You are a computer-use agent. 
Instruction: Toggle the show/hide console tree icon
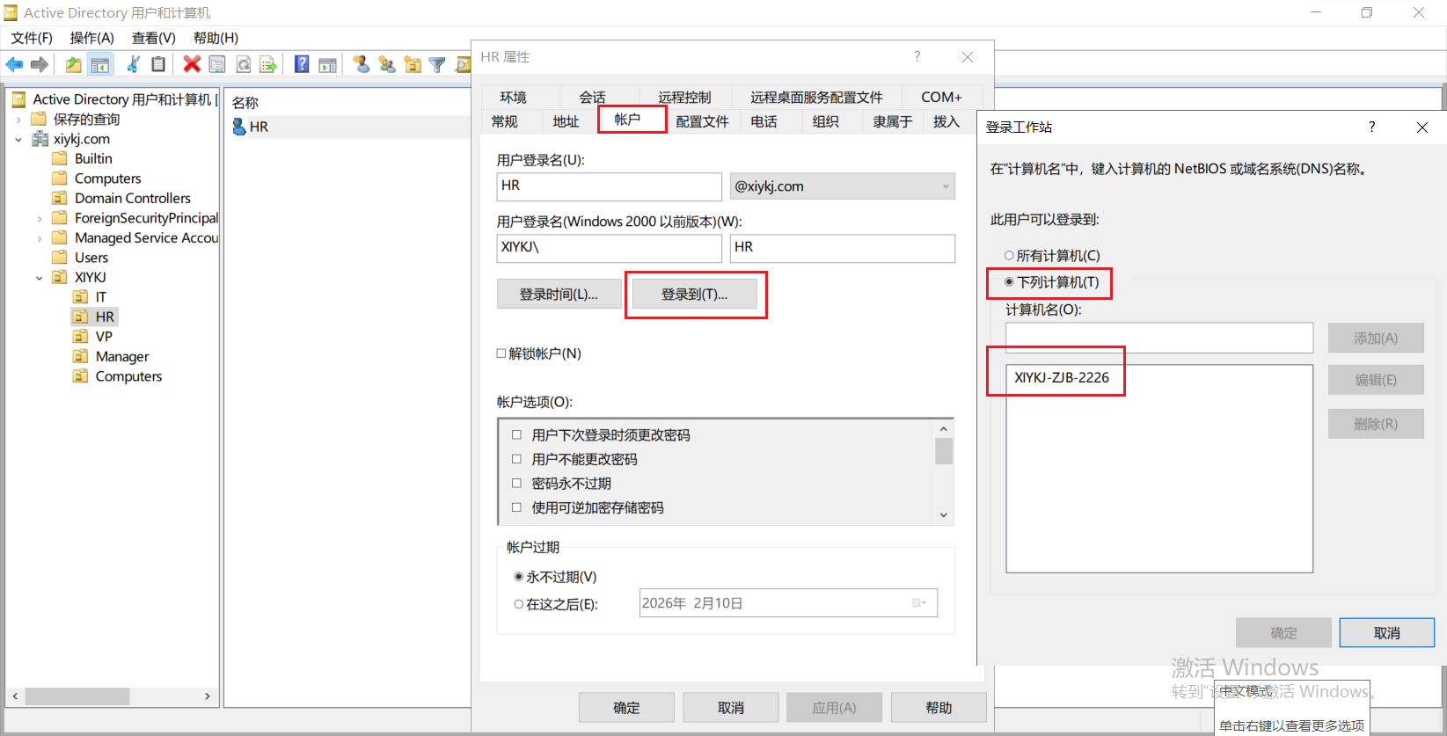100,64
